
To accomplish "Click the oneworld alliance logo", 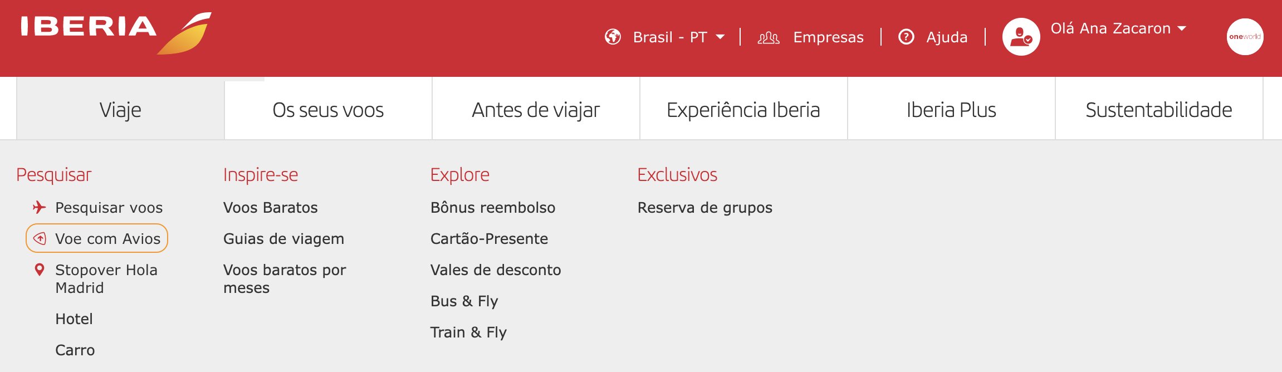I will coord(1245,37).
